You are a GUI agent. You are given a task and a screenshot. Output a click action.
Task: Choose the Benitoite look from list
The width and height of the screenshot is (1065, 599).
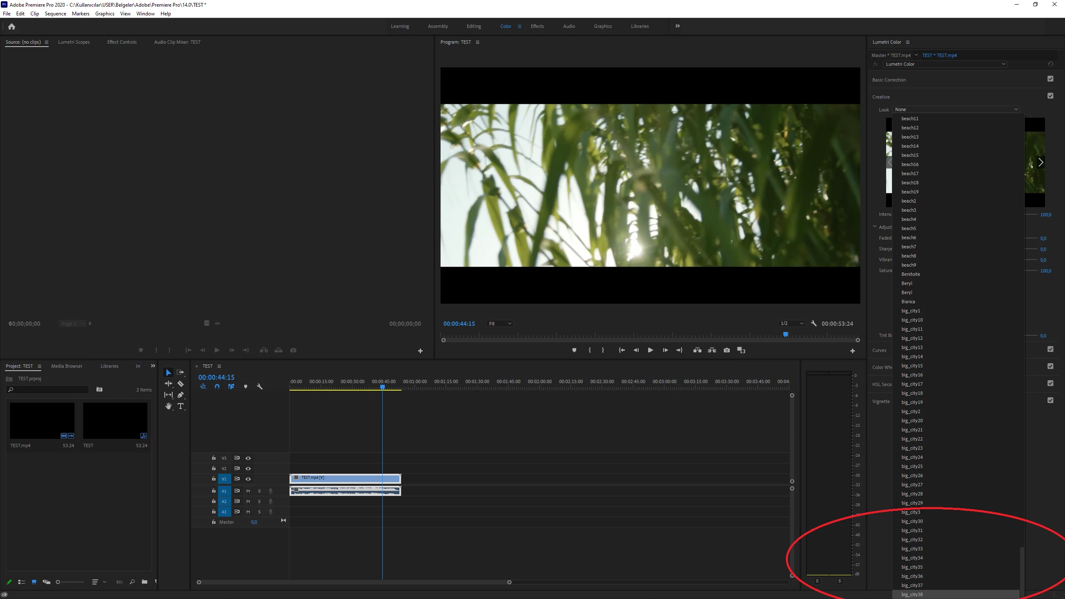tap(911, 274)
